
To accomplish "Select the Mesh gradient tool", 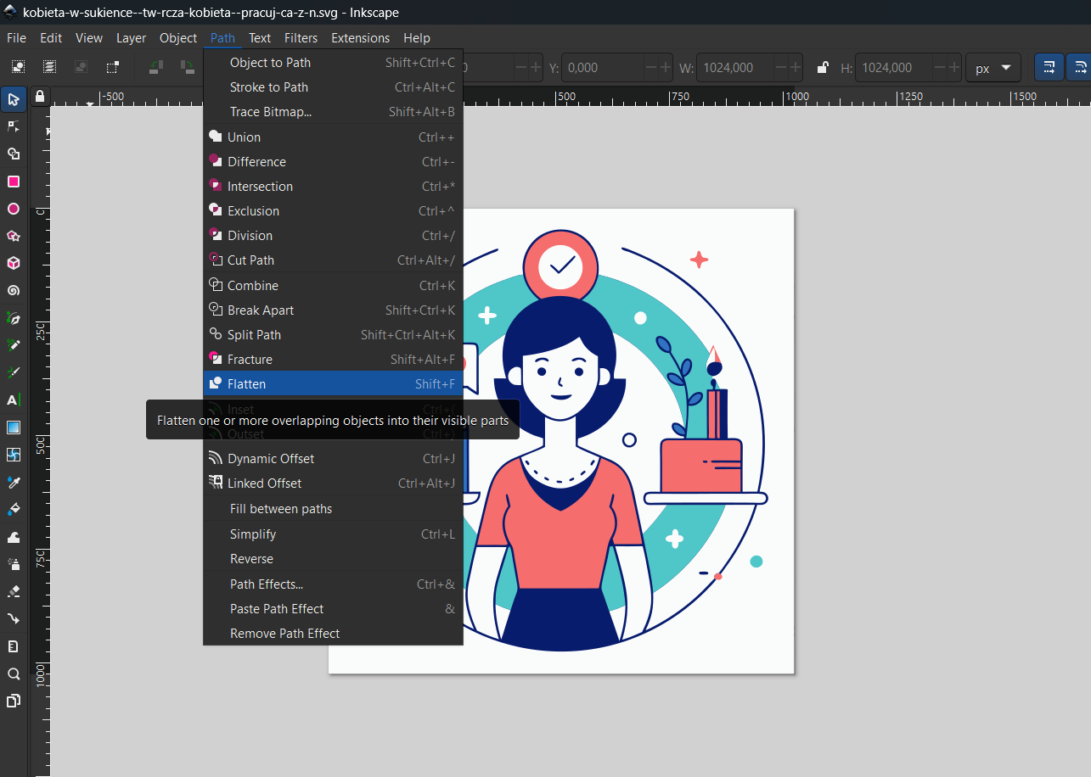I will [14, 455].
